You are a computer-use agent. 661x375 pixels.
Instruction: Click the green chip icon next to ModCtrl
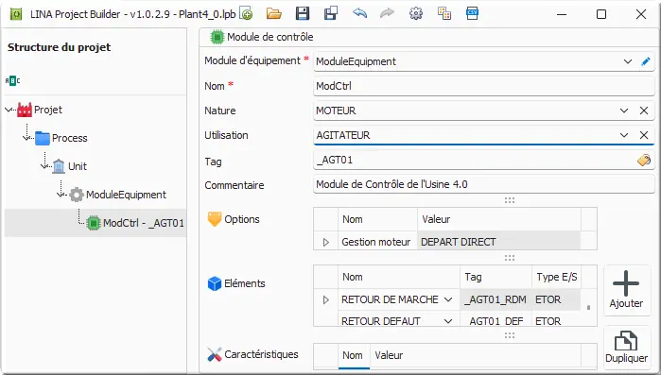[x=94, y=223]
